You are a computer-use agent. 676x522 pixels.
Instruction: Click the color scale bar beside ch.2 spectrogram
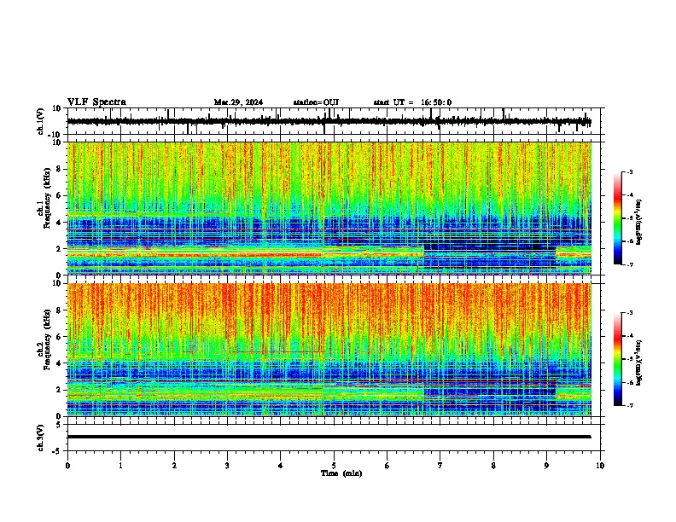point(618,359)
